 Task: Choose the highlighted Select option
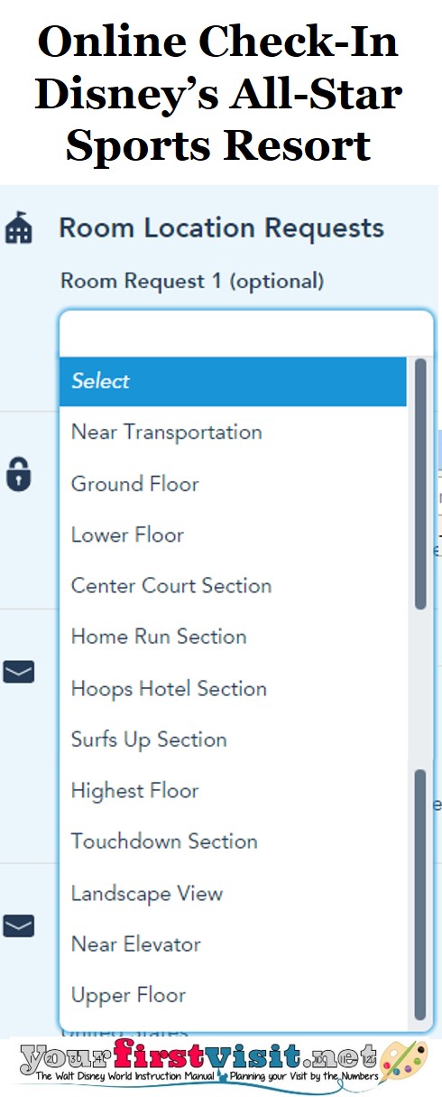coord(233,381)
